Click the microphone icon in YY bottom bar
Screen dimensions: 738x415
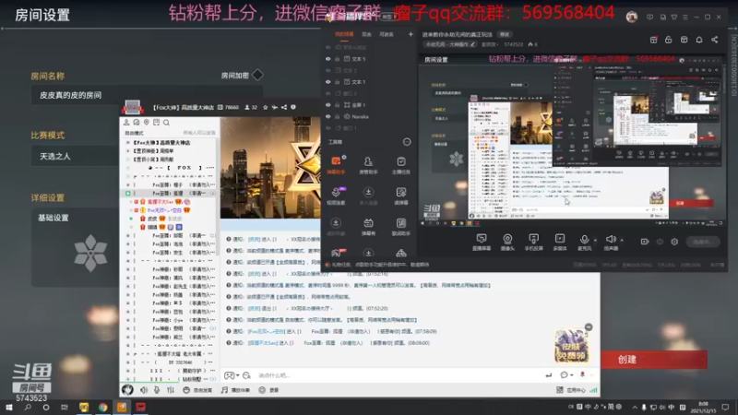(x=157, y=389)
